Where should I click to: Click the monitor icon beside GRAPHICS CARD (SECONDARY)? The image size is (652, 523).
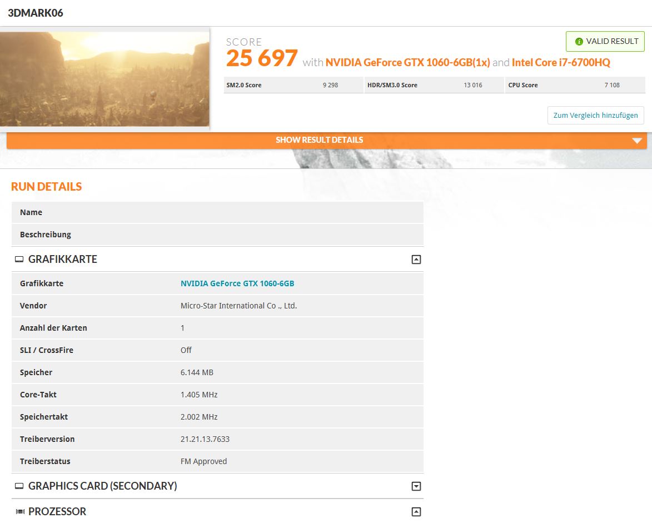pos(19,486)
